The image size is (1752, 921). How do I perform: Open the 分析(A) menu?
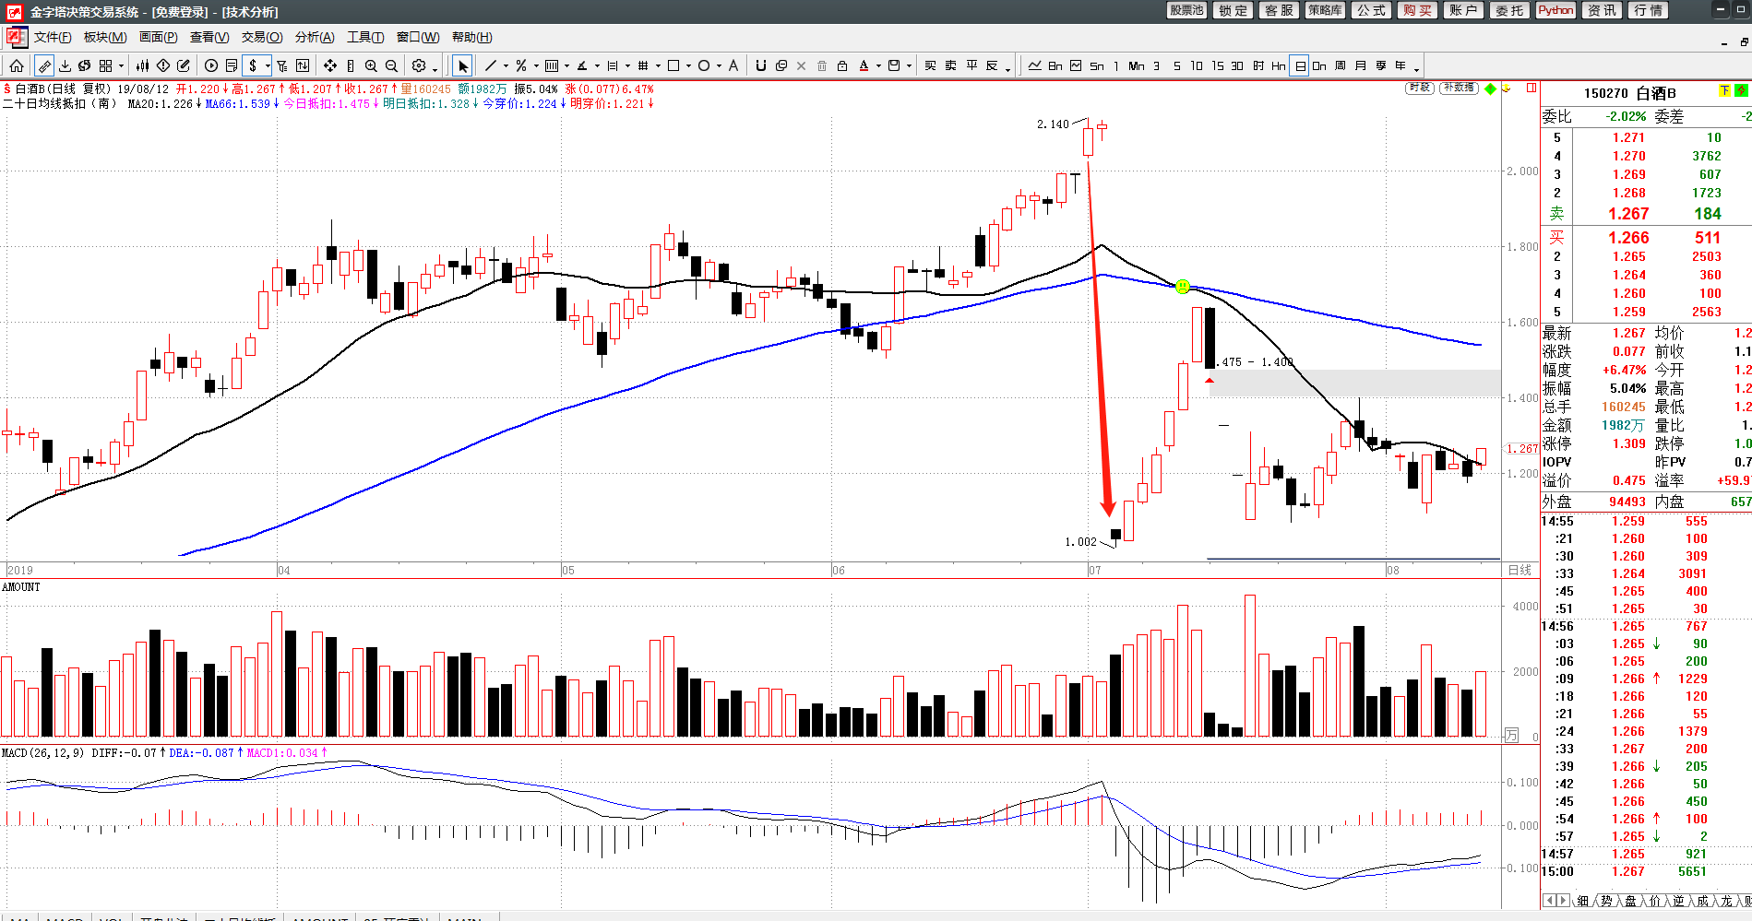click(x=315, y=37)
